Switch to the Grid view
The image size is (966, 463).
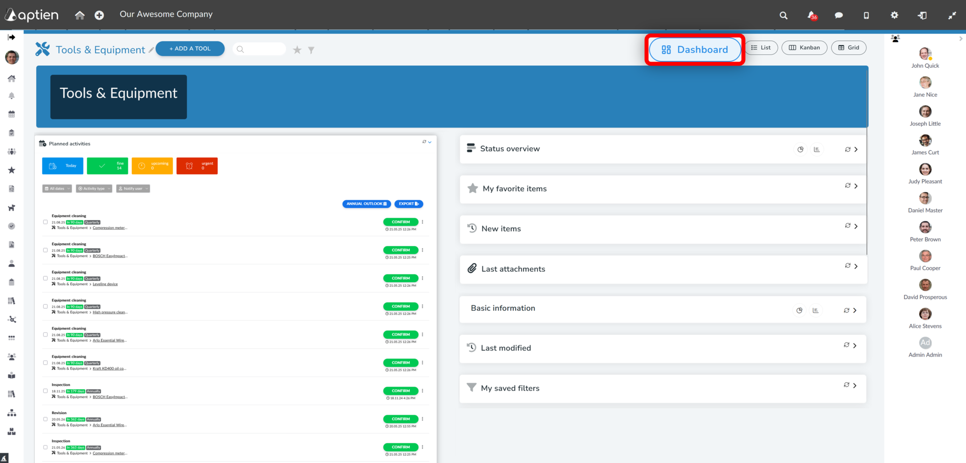[x=849, y=48]
